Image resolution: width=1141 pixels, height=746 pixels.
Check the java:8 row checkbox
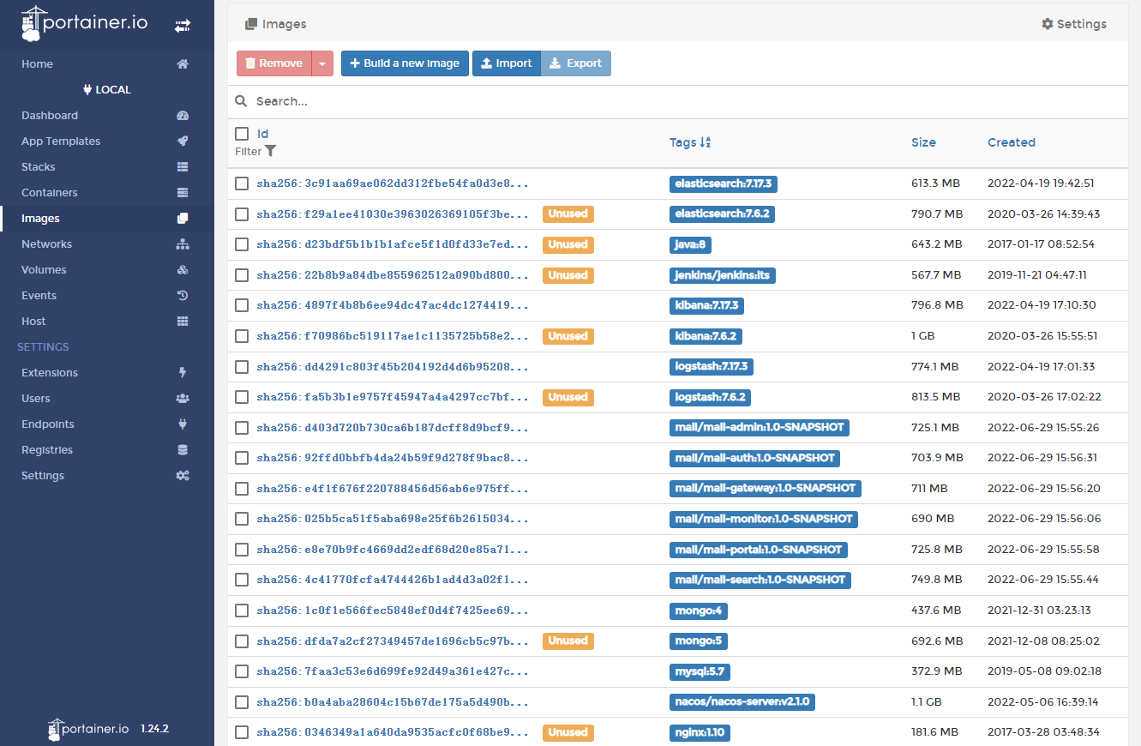click(242, 244)
